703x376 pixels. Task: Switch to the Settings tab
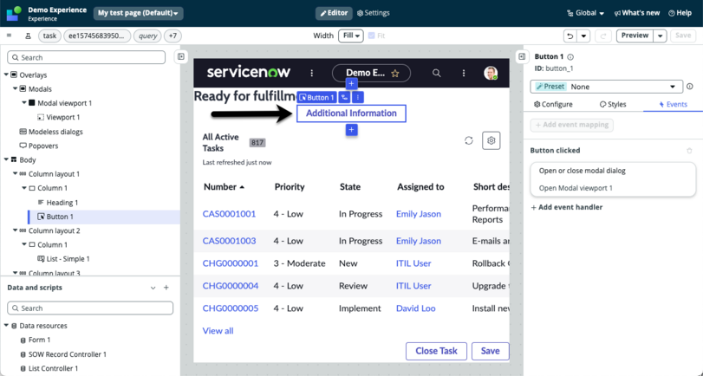(373, 13)
